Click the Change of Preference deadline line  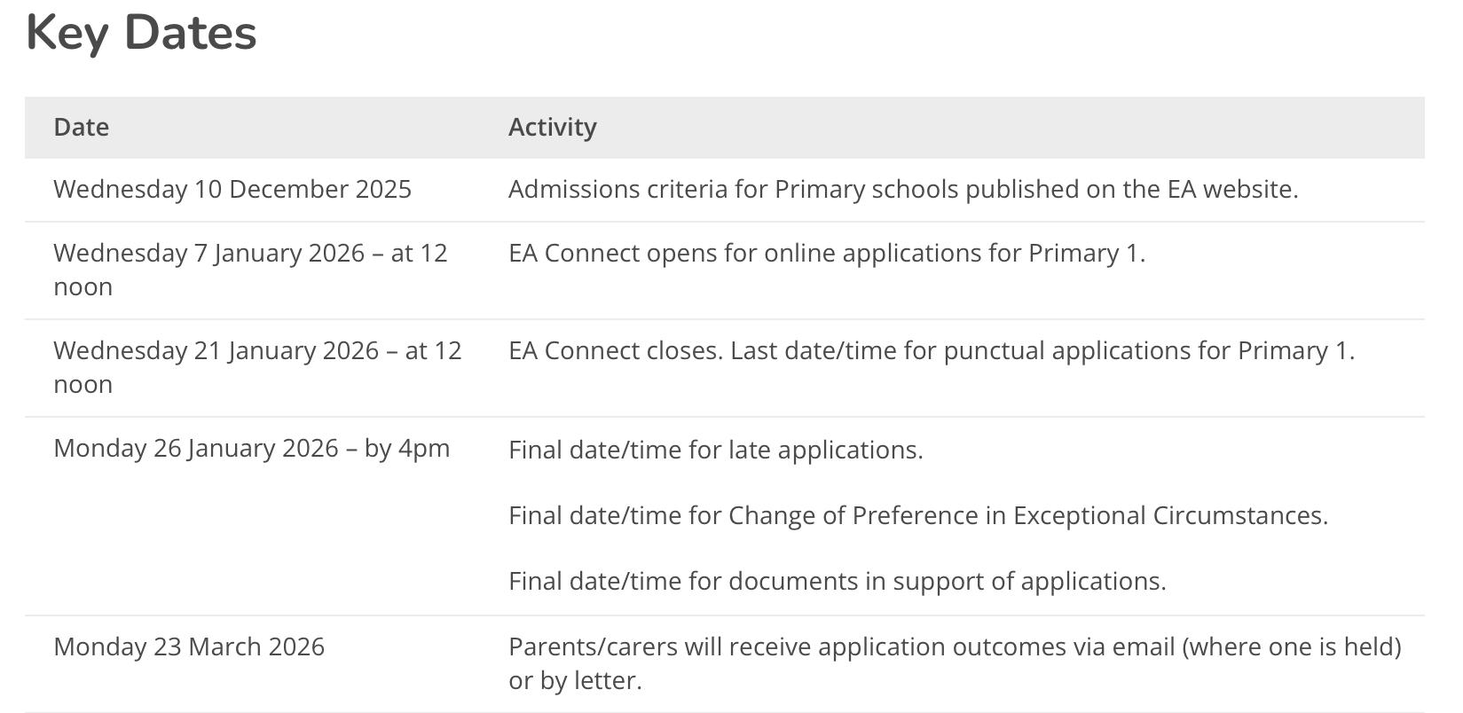click(917, 515)
